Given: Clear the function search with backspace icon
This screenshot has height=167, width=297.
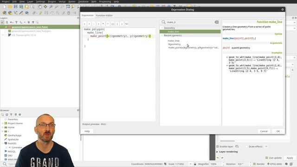Looking at the screenshot, I should click(217, 22).
